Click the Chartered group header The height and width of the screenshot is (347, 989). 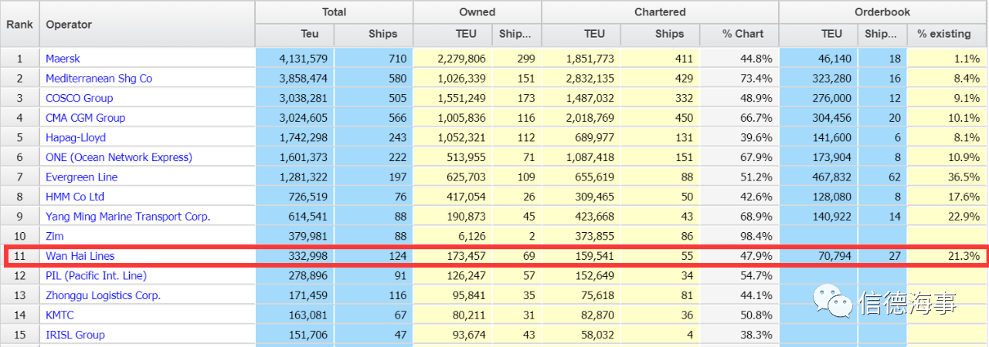coord(660,12)
